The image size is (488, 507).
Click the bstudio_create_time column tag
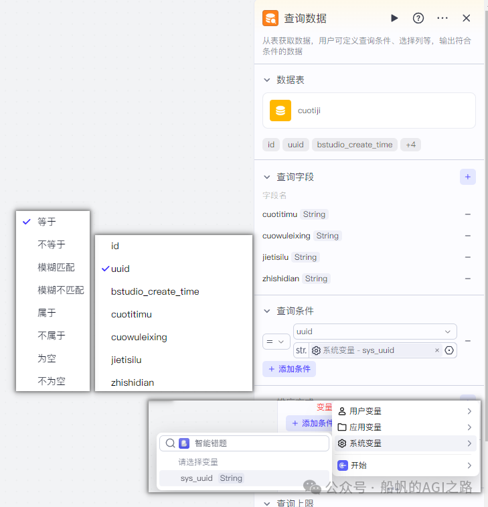click(x=355, y=145)
